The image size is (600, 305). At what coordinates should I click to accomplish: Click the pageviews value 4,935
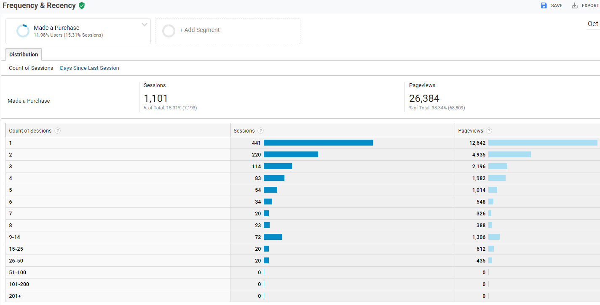click(479, 155)
